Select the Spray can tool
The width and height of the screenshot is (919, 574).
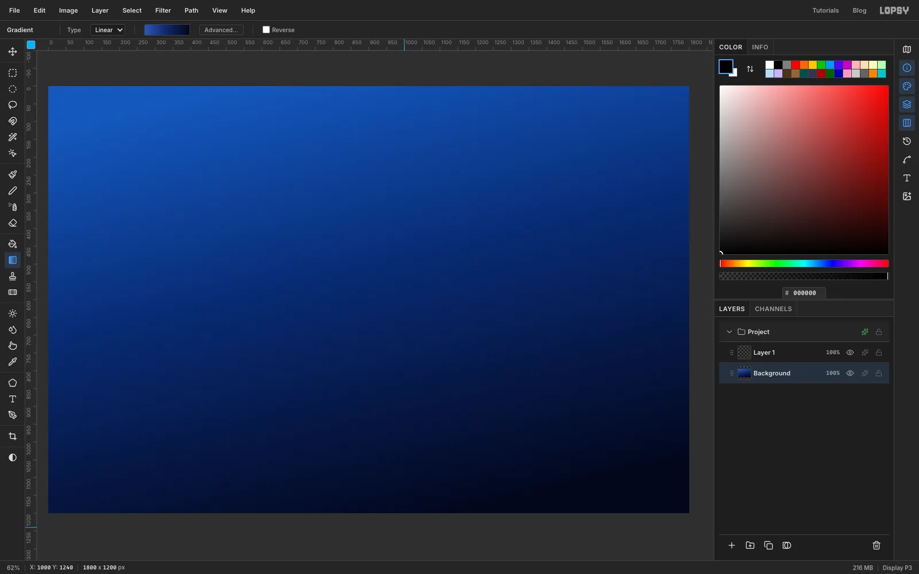[x=13, y=207]
